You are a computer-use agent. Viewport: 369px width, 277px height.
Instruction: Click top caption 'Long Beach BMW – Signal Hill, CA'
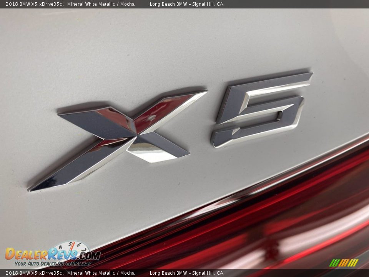pyautogui.click(x=187, y=4)
